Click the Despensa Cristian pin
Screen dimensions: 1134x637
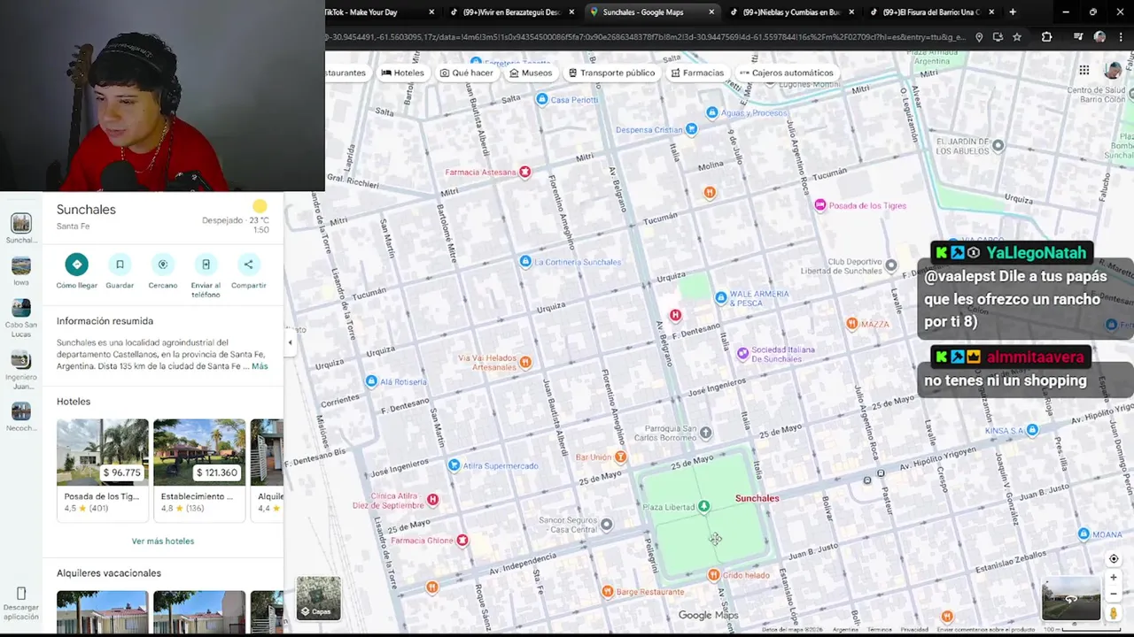click(691, 129)
